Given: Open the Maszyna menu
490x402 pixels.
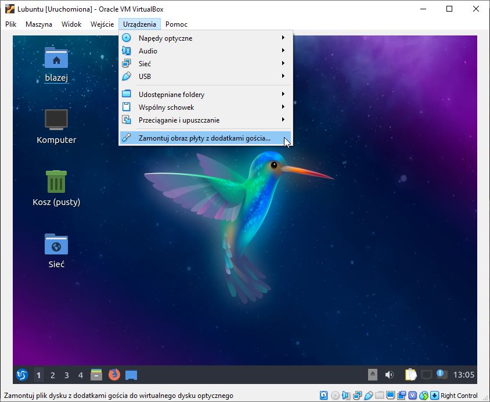Looking at the screenshot, I should [39, 24].
